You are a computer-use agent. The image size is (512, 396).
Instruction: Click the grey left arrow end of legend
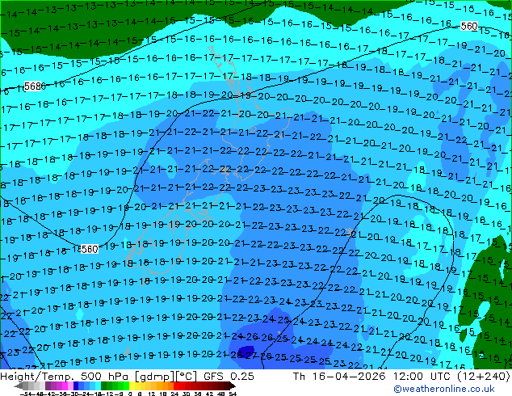19,385
